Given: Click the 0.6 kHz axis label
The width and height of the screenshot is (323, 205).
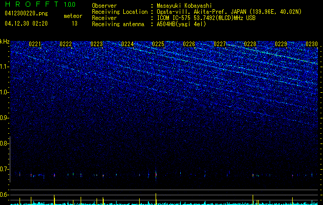Looking at the screenshot, I should tap(5, 195).
